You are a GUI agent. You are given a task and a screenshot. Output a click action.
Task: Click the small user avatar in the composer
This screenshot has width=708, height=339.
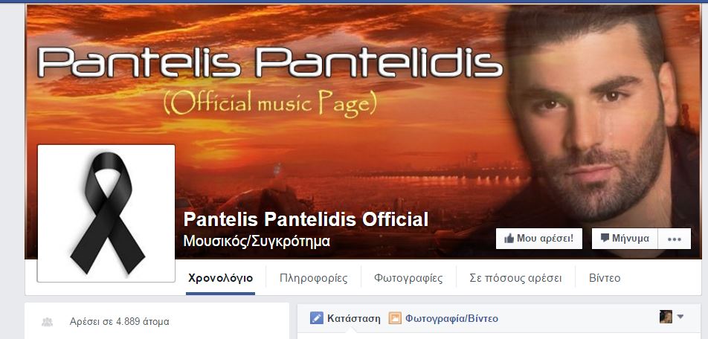point(666,317)
